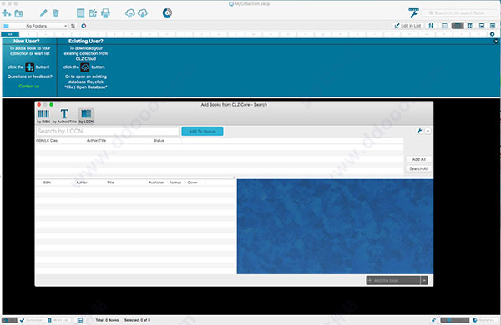Screen dimensions: 501x325
Task: Select the by ISBN barcode search mode
Action: pos(43,117)
